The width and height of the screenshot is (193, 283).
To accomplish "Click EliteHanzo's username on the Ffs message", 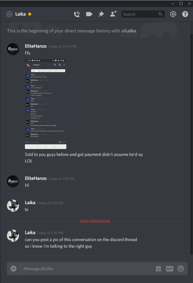I will [x=36, y=46].
